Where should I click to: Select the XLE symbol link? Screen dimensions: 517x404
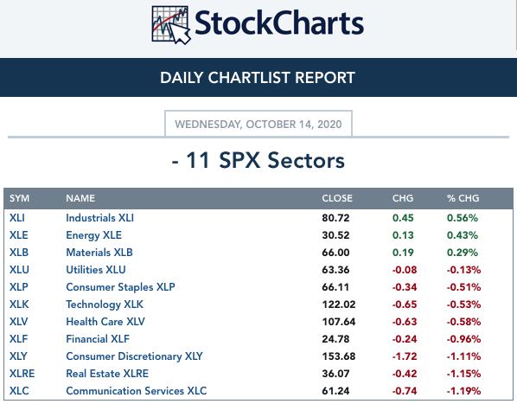pos(19,235)
